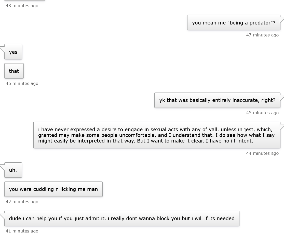Click the tail of the 'yes' bubble

click(2, 49)
